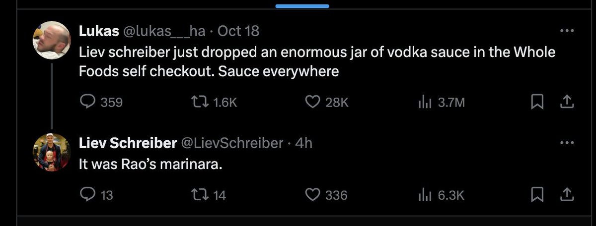The width and height of the screenshot is (596, 226).
Task: Share Liev Schreiber's reply tweet
Action: click(567, 194)
